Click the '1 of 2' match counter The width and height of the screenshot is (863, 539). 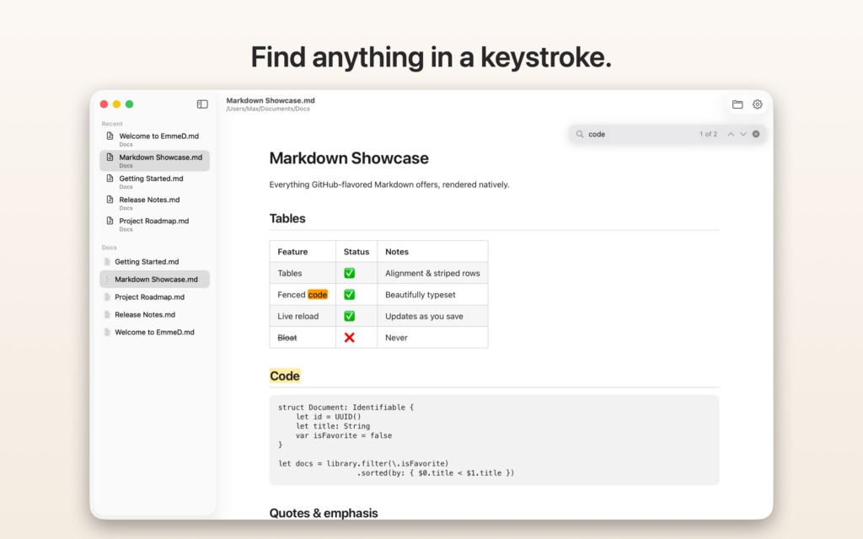[708, 134]
